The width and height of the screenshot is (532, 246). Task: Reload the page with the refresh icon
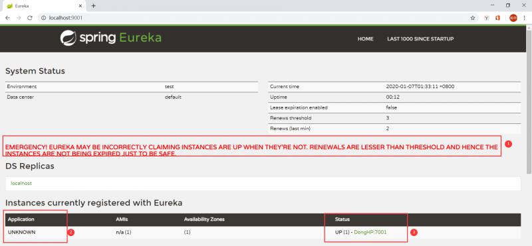pos(30,18)
